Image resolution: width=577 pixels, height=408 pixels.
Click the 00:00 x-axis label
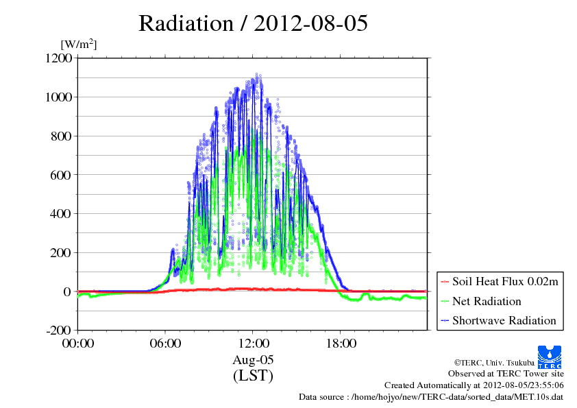(x=78, y=344)
